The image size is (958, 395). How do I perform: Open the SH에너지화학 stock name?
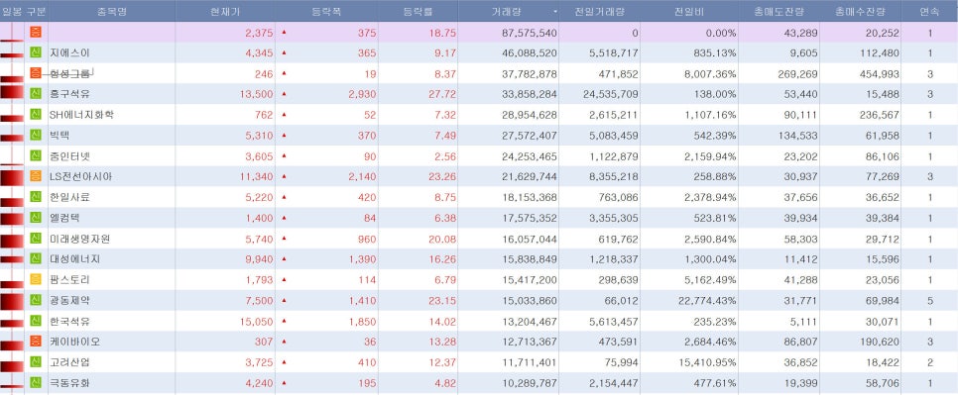81,115
